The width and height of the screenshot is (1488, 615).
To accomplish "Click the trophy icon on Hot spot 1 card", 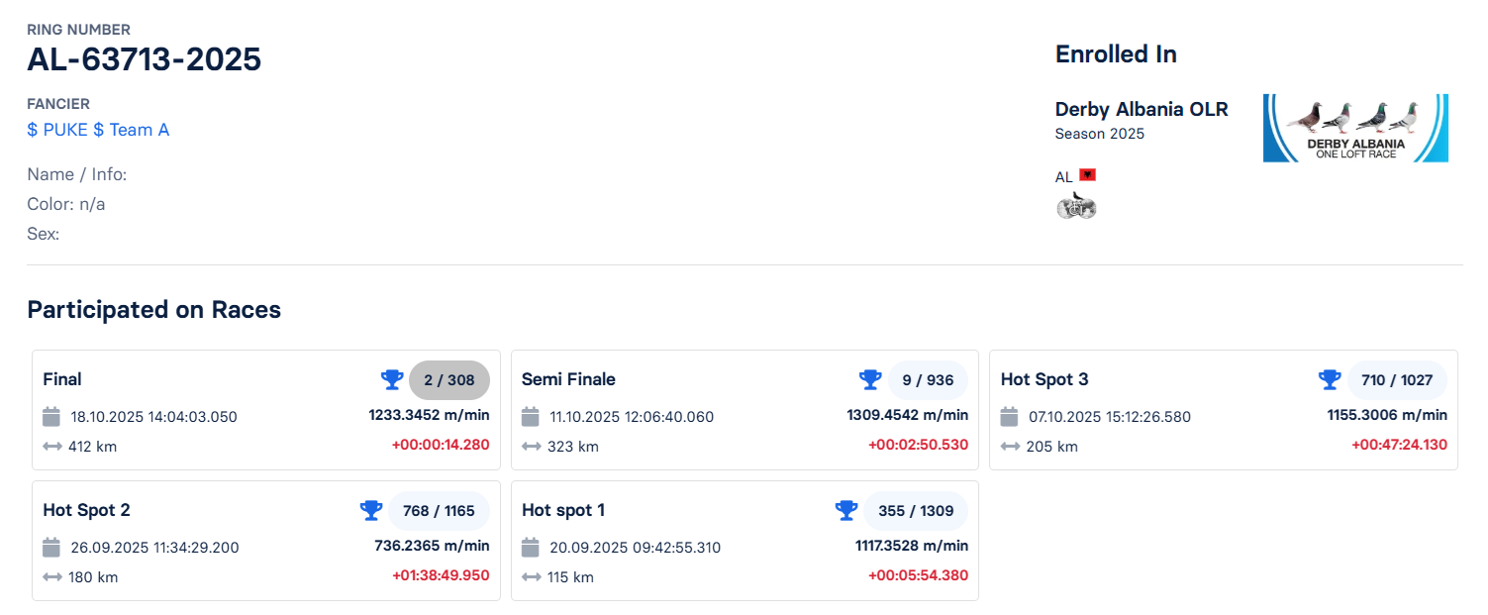I will tap(846, 510).
